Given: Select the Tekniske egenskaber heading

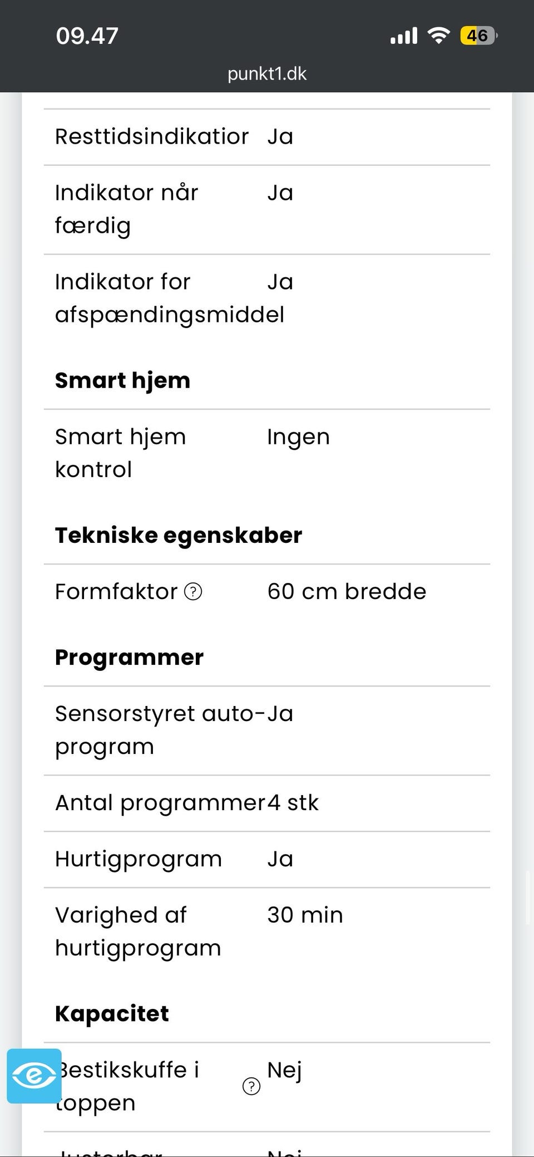Looking at the screenshot, I should point(179,536).
